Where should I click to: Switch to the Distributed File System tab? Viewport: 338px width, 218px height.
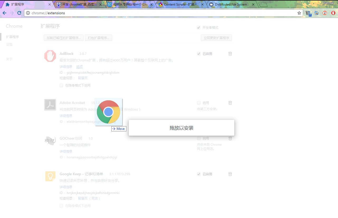232,4
